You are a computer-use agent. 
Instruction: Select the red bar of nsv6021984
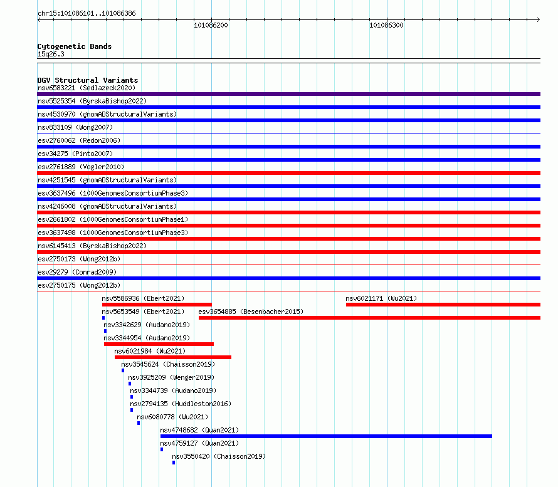point(173,357)
